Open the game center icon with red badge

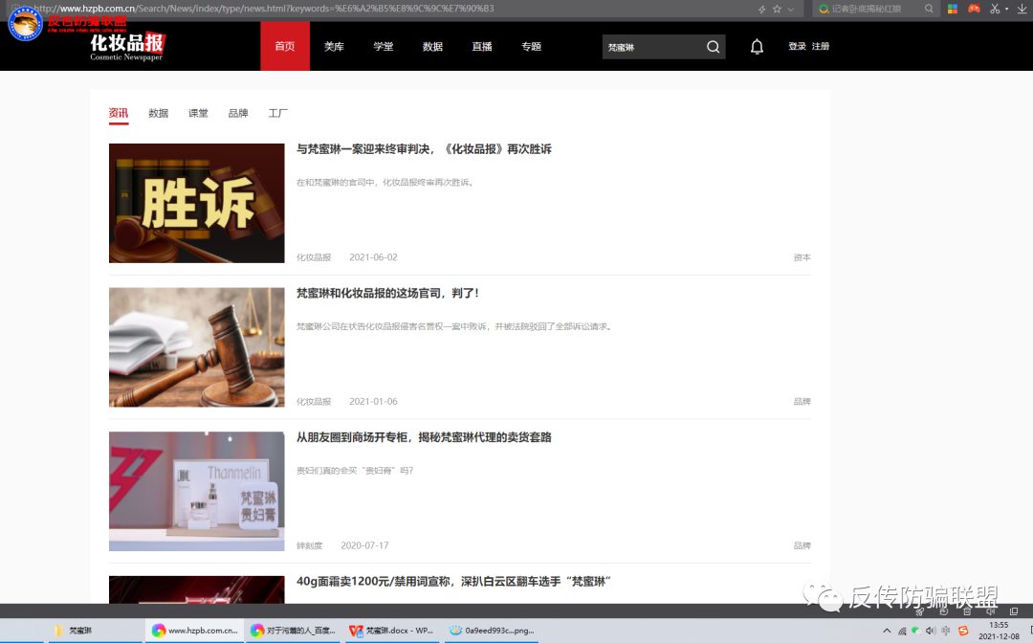point(974,9)
